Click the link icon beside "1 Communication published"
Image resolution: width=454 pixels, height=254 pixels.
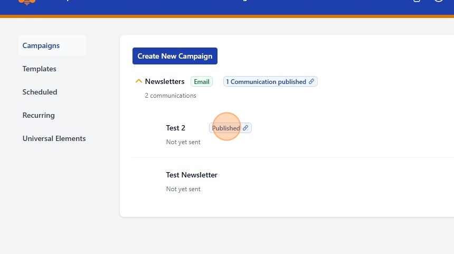[x=311, y=81]
